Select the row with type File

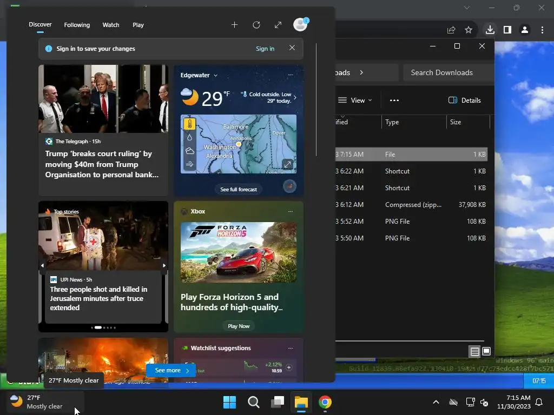click(411, 154)
